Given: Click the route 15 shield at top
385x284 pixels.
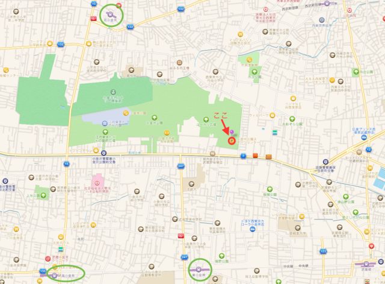Looking at the screenshot, I should pyautogui.click(x=94, y=4).
